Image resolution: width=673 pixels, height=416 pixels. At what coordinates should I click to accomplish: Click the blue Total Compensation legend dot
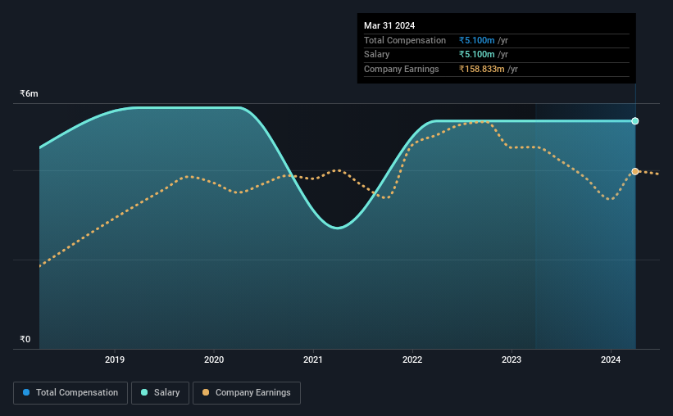26,392
